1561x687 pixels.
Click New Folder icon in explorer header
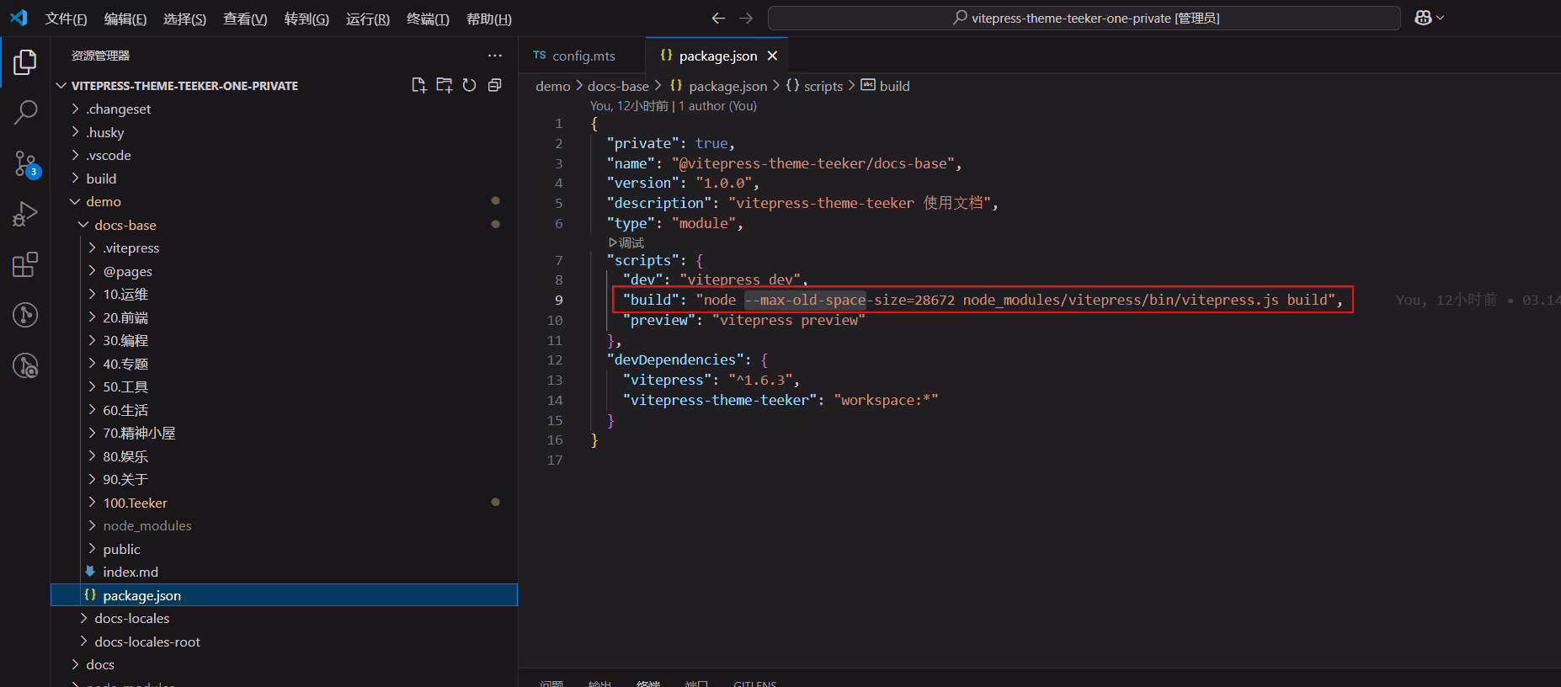445,85
